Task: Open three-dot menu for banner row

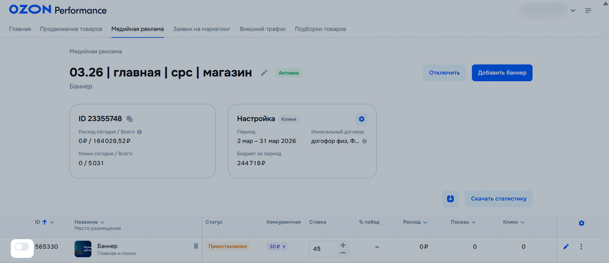Action: [x=581, y=247]
